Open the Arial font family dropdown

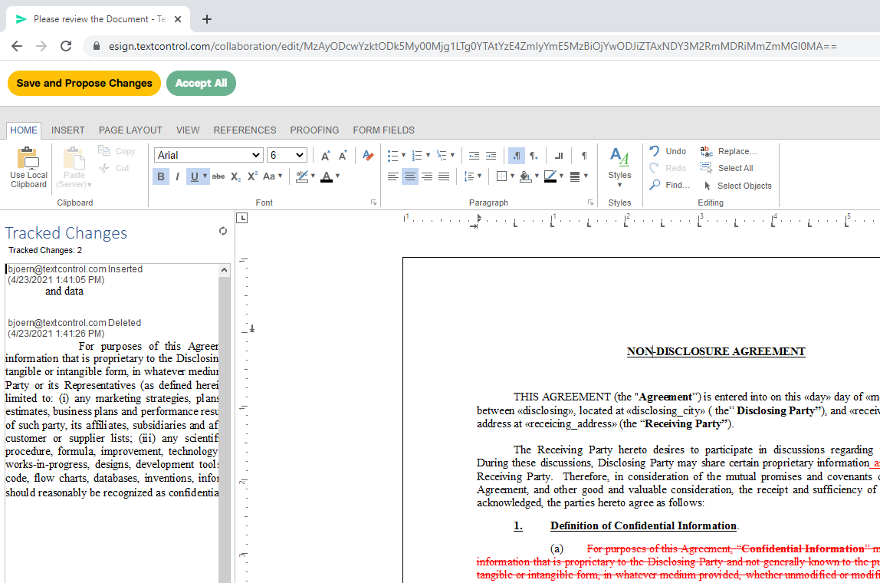pyautogui.click(x=209, y=155)
